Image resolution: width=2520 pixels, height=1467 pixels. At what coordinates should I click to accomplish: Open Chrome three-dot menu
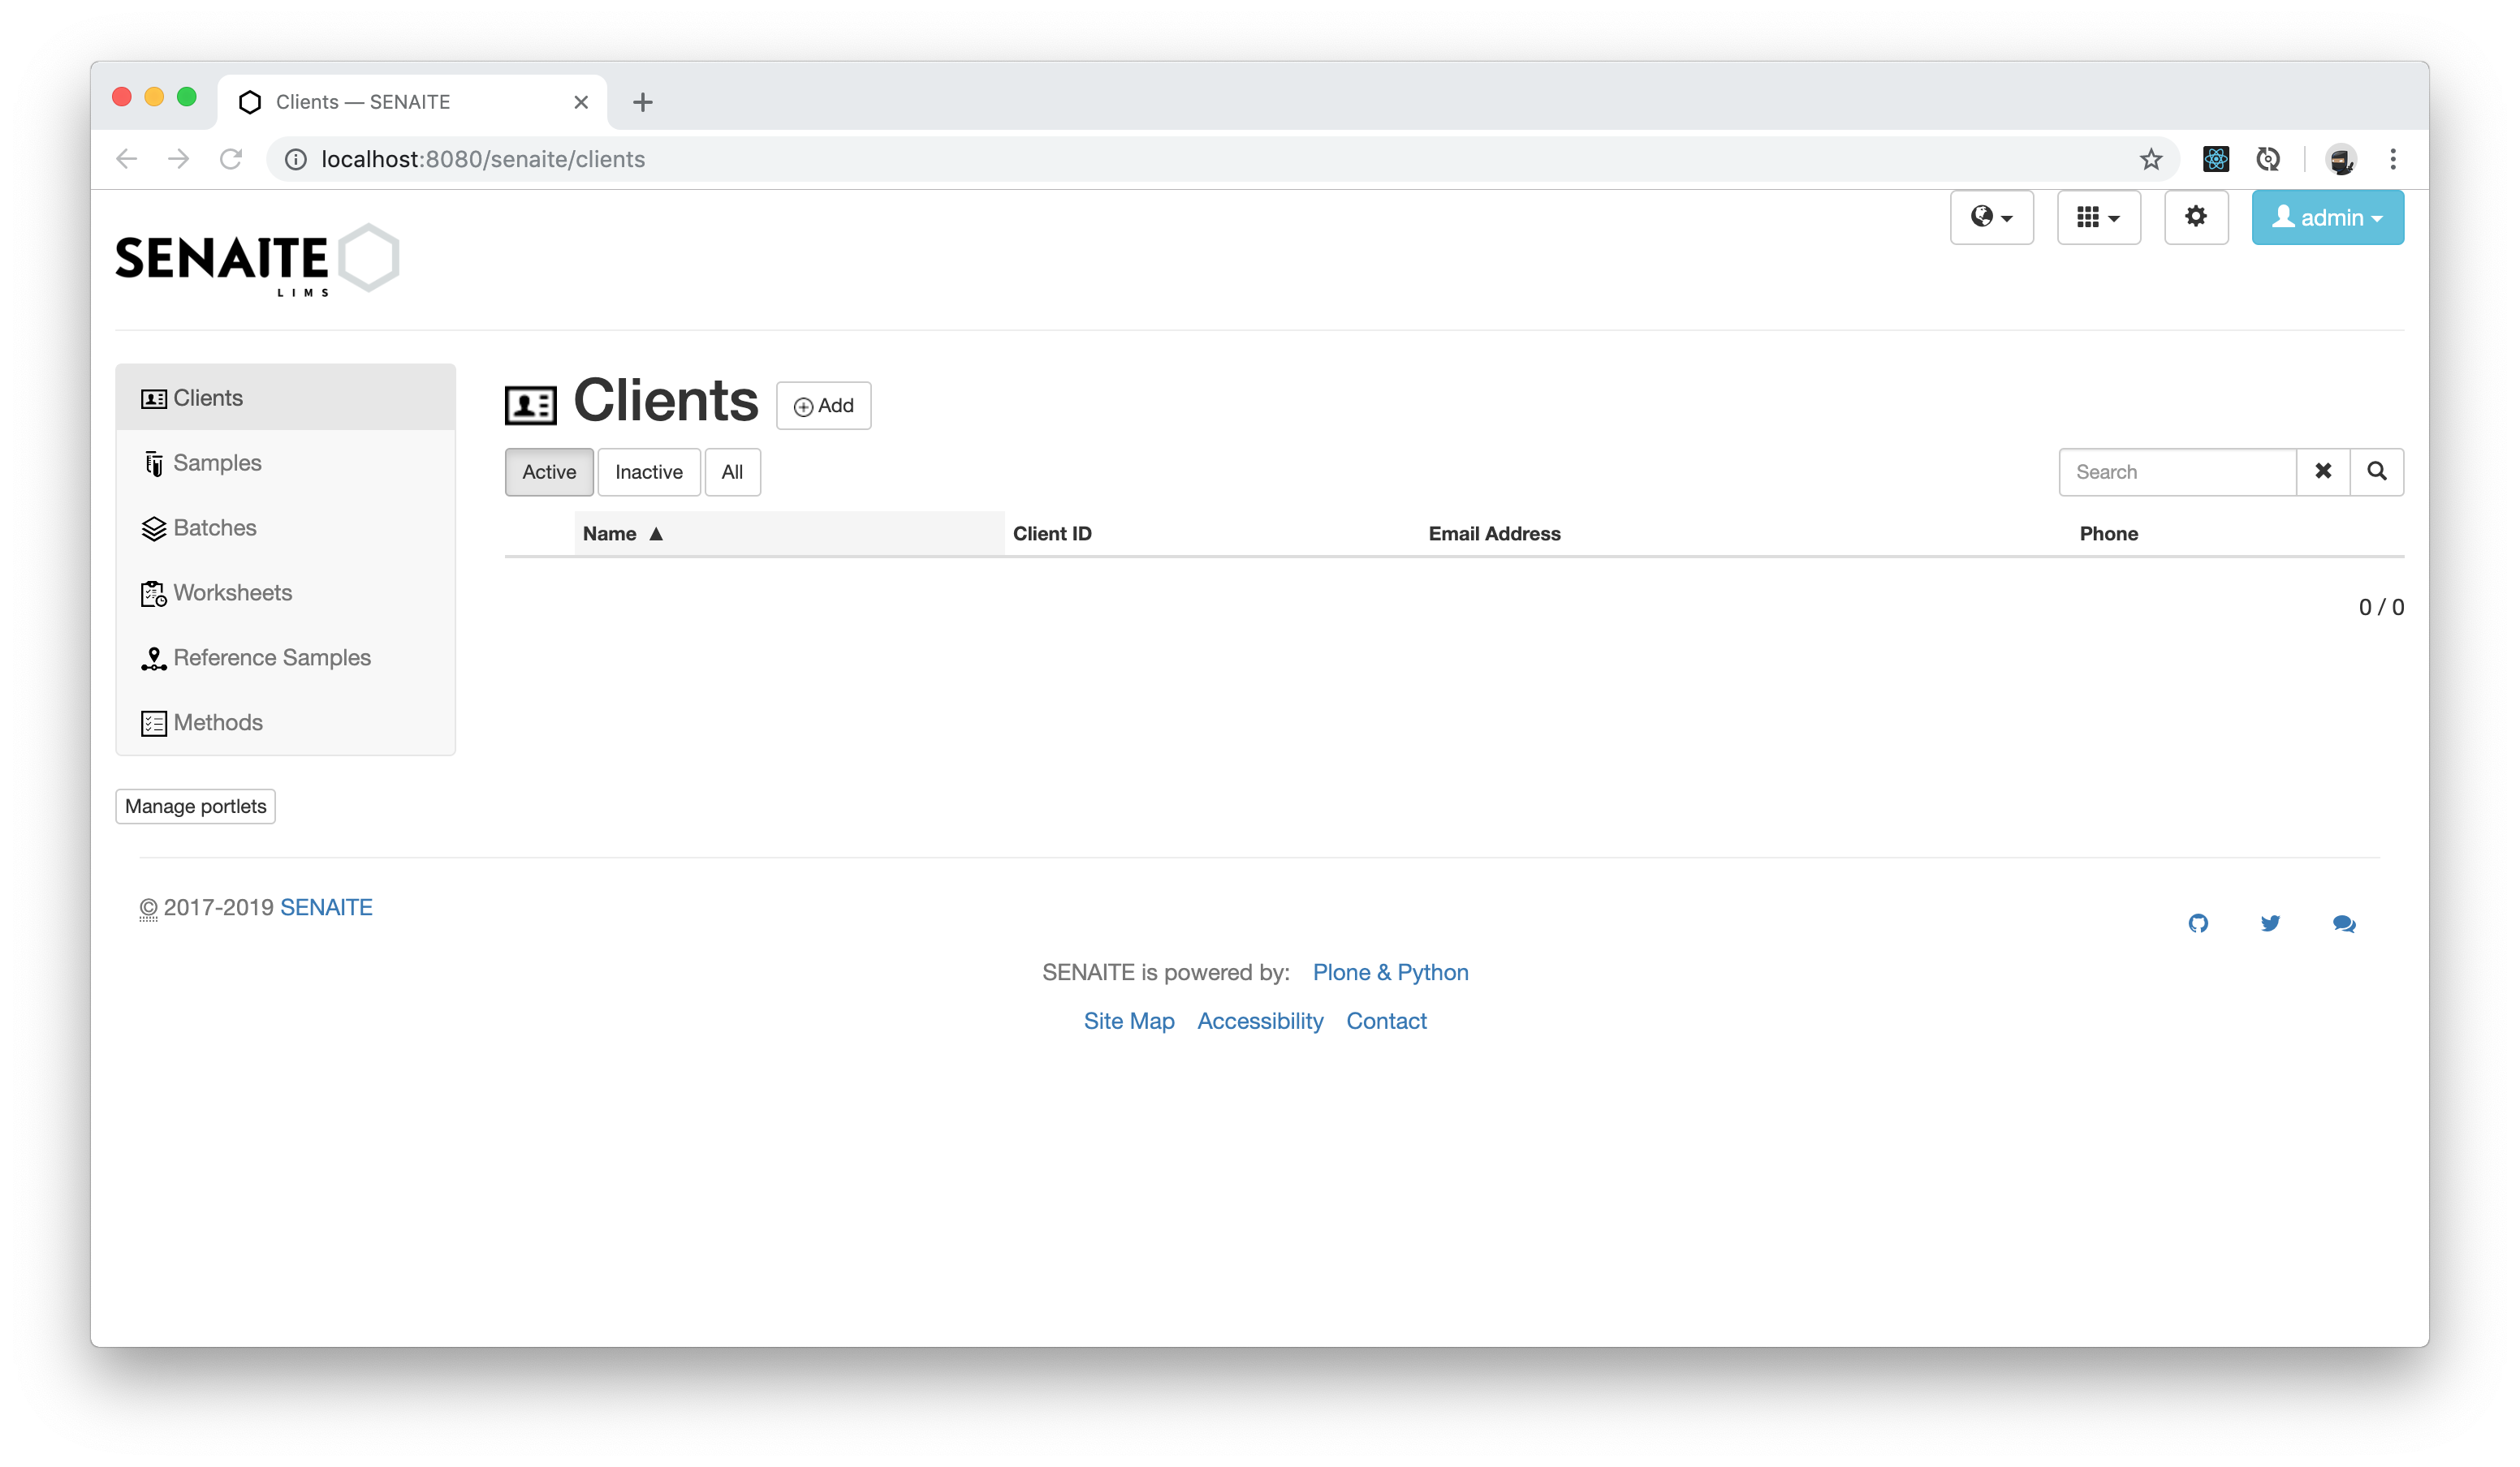click(2393, 159)
